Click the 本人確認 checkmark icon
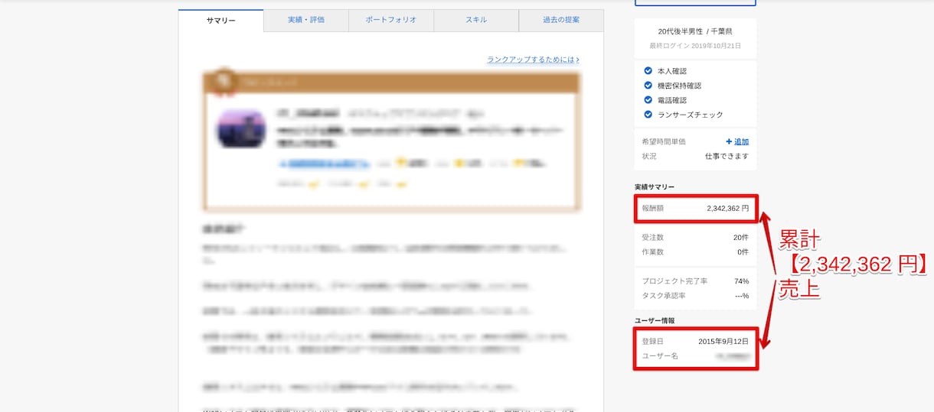This screenshot has height=412, width=934. point(648,71)
